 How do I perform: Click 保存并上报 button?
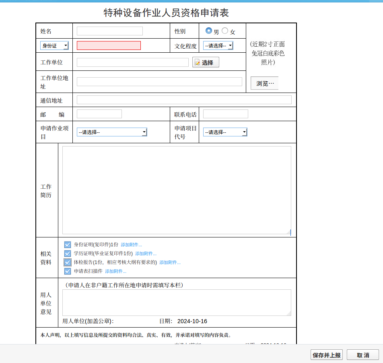point(326,355)
